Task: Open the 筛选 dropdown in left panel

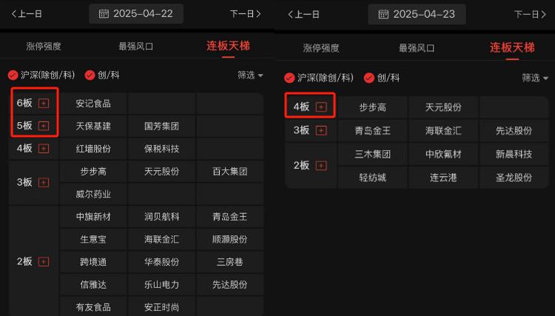Action: (x=250, y=75)
